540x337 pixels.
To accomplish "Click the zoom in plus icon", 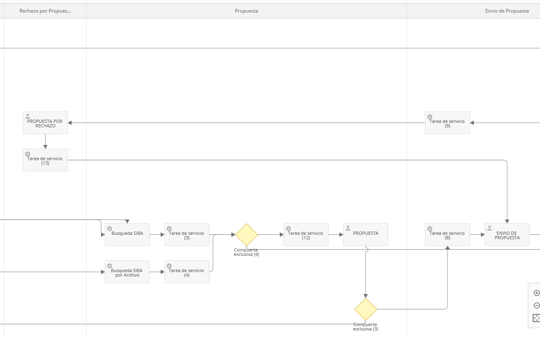I will coord(537,293).
